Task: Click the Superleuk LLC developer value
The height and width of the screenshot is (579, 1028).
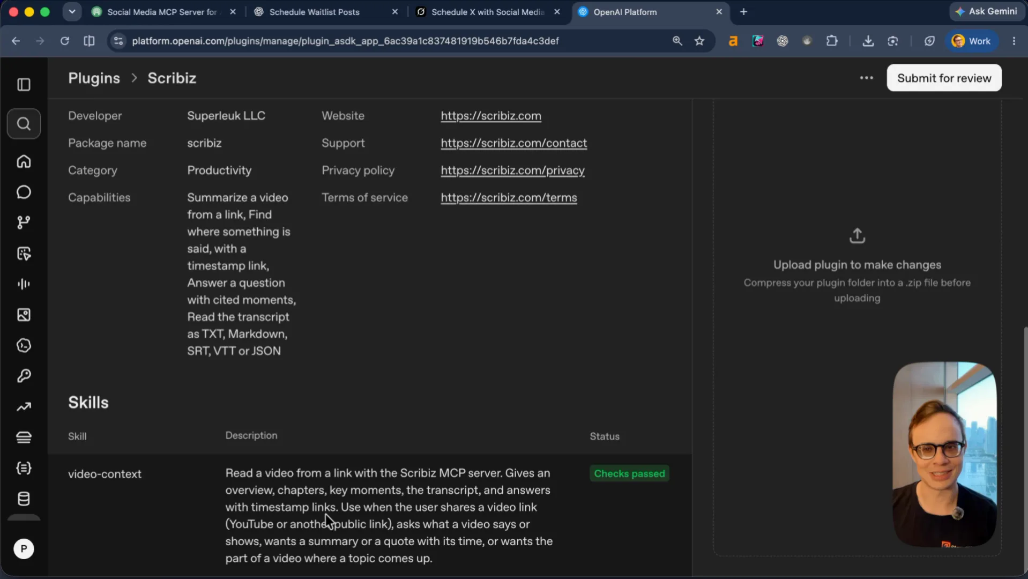Action: [x=226, y=116]
